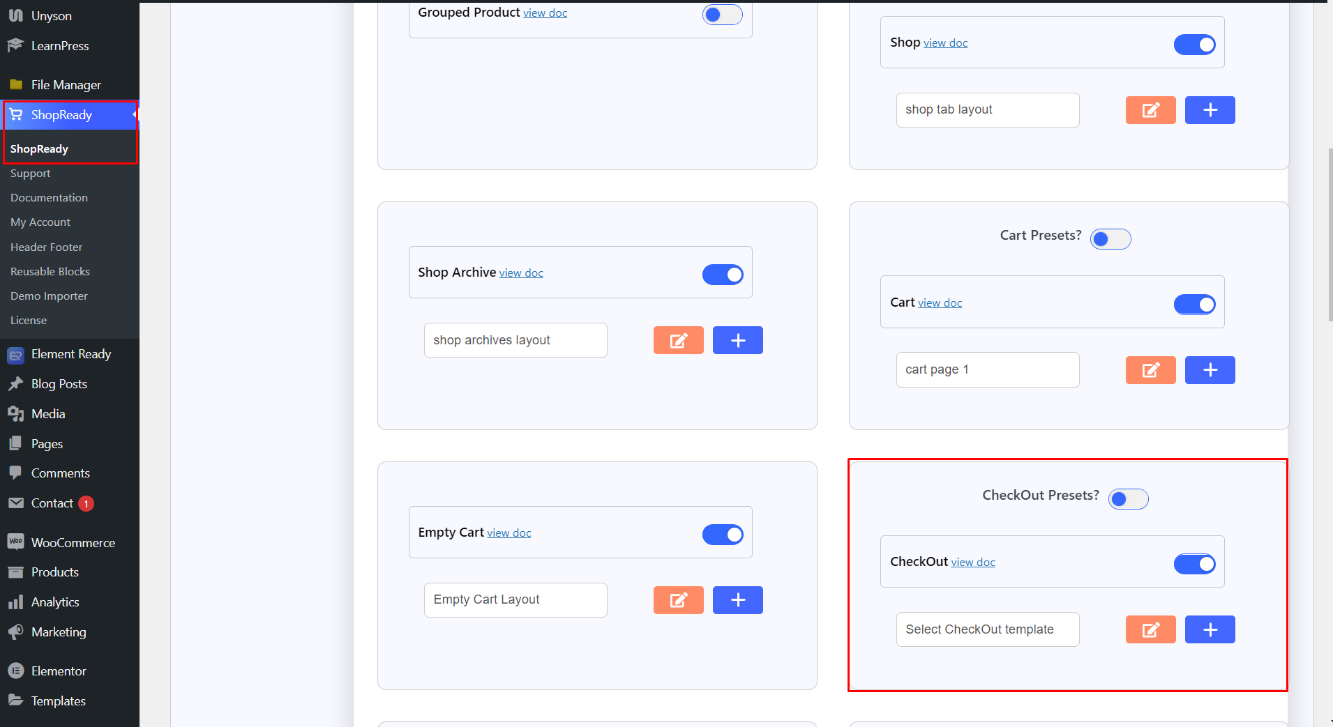The image size is (1333, 727).
Task: Edit selected CheckOut template
Action: pyautogui.click(x=1150, y=629)
